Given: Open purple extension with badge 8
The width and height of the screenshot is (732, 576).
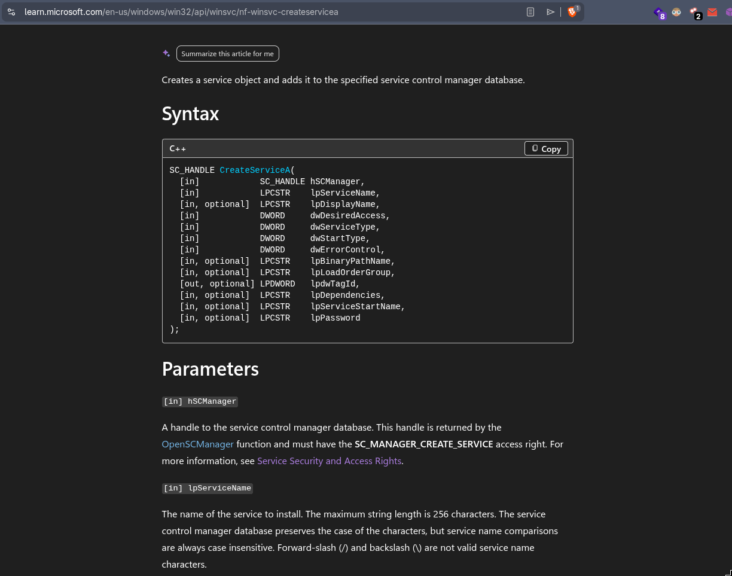Looking at the screenshot, I should coord(659,13).
